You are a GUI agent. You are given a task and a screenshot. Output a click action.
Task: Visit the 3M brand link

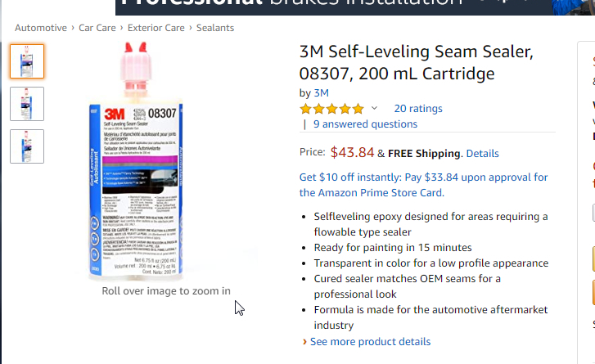tap(322, 93)
